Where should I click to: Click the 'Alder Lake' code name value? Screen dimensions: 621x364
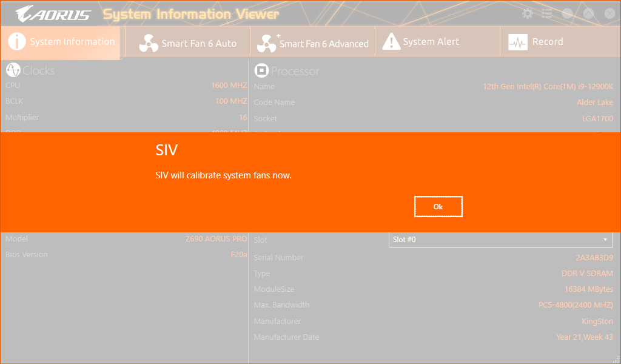[x=595, y=102]
